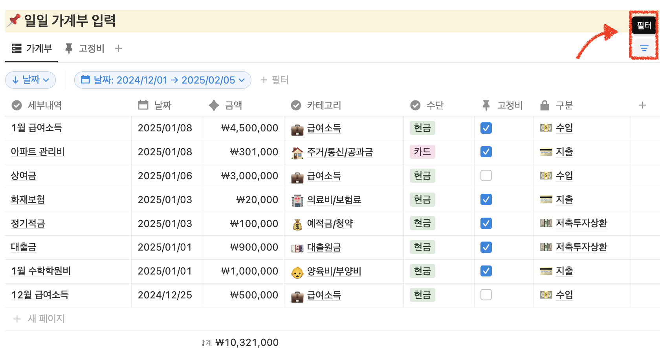
Task: Open the 1월 급여소득 page
Action: [37, 128]
